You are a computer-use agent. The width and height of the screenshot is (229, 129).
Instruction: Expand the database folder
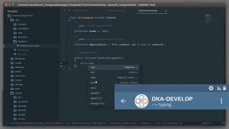point(18,67)
